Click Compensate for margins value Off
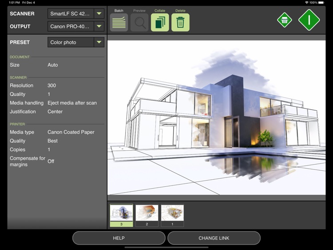This screenshot has height=250, width=333. 51,161
